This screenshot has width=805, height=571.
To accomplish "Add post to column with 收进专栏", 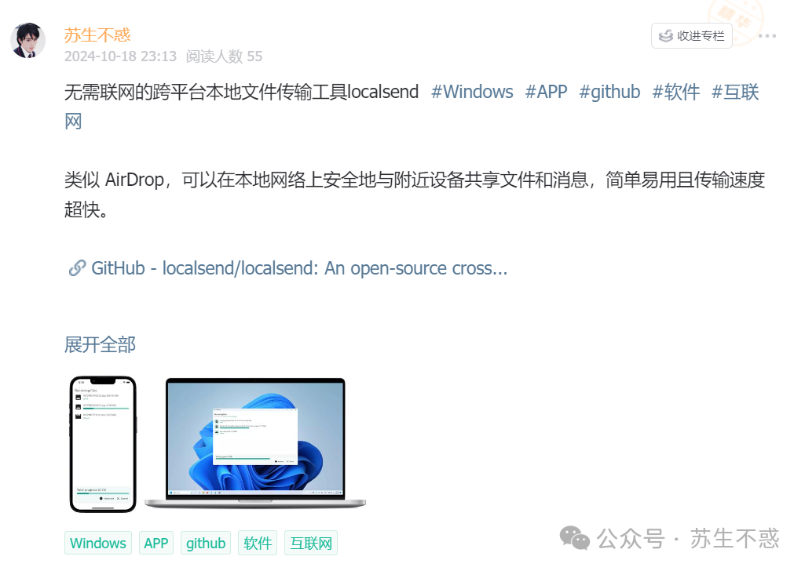I will [692, 36].
